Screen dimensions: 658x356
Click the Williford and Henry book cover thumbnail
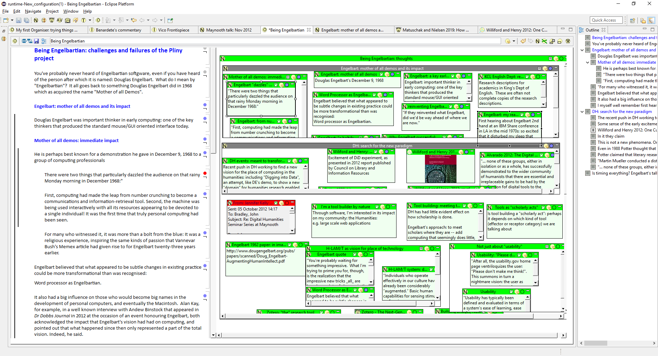point(440,168)
